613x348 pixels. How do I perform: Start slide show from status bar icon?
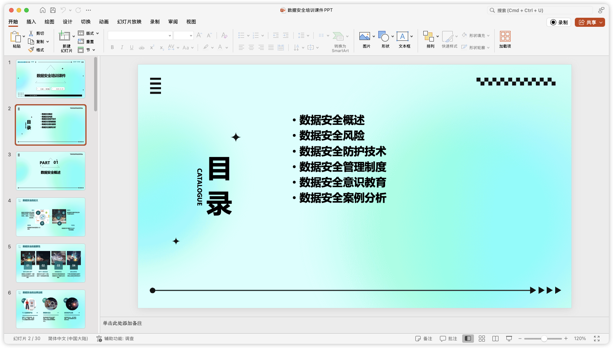point(509,339)
